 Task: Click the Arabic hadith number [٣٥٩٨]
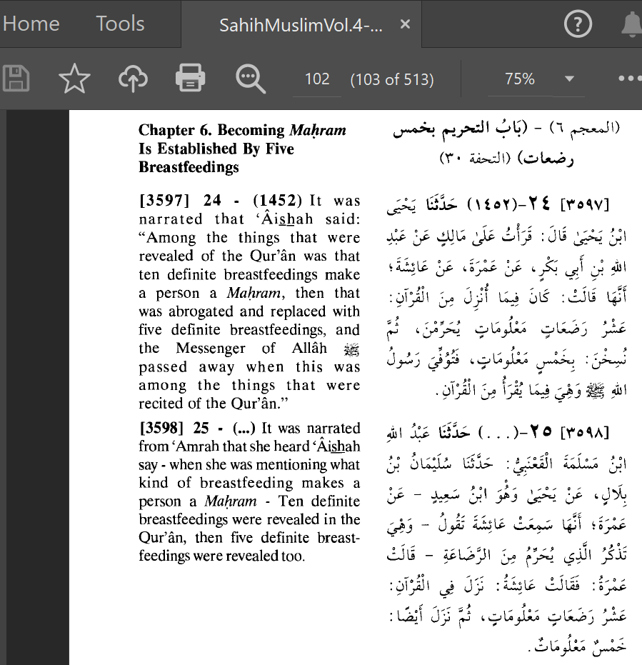(x=585, y=433)
